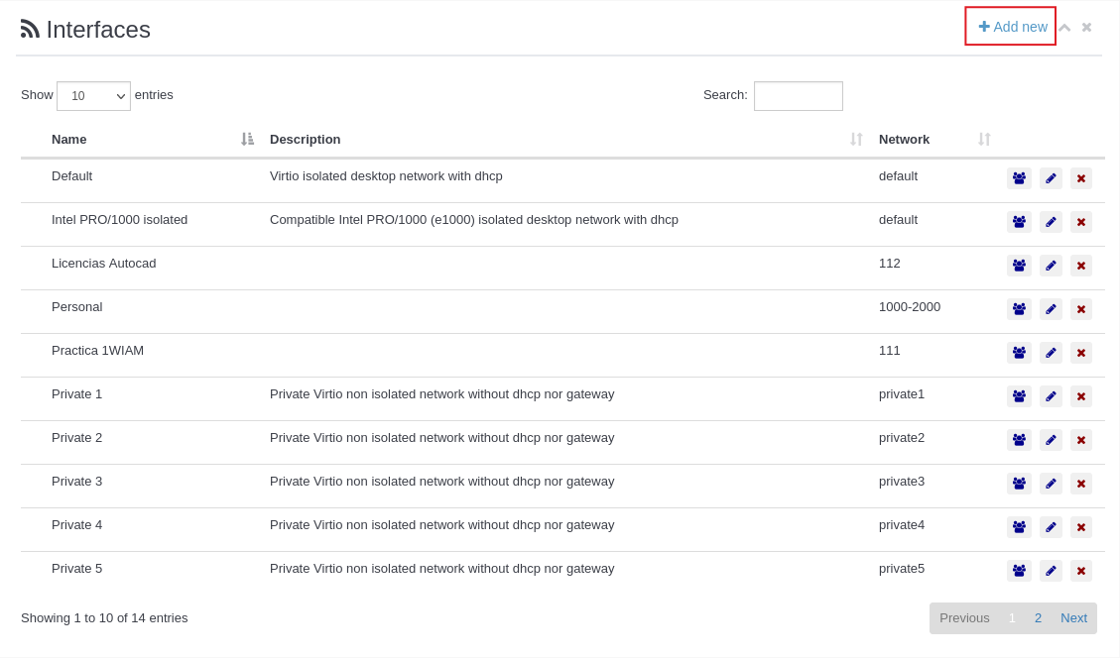The width and height of the screenshot is (1120, 658).
Task: Click Add new interface button
Action: point(1011,27)
